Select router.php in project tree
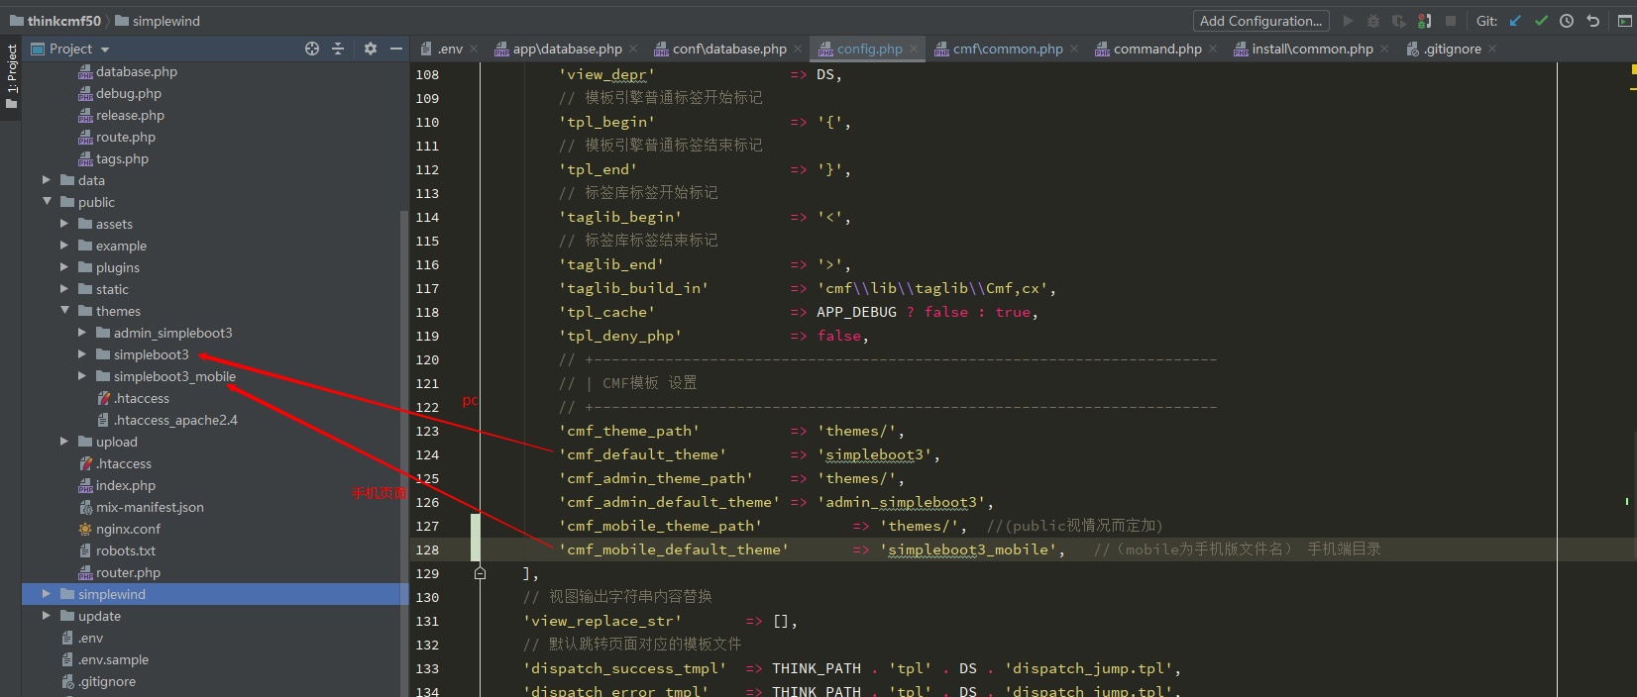Screen dimensions: 1637x697 (x=128, y=572)
